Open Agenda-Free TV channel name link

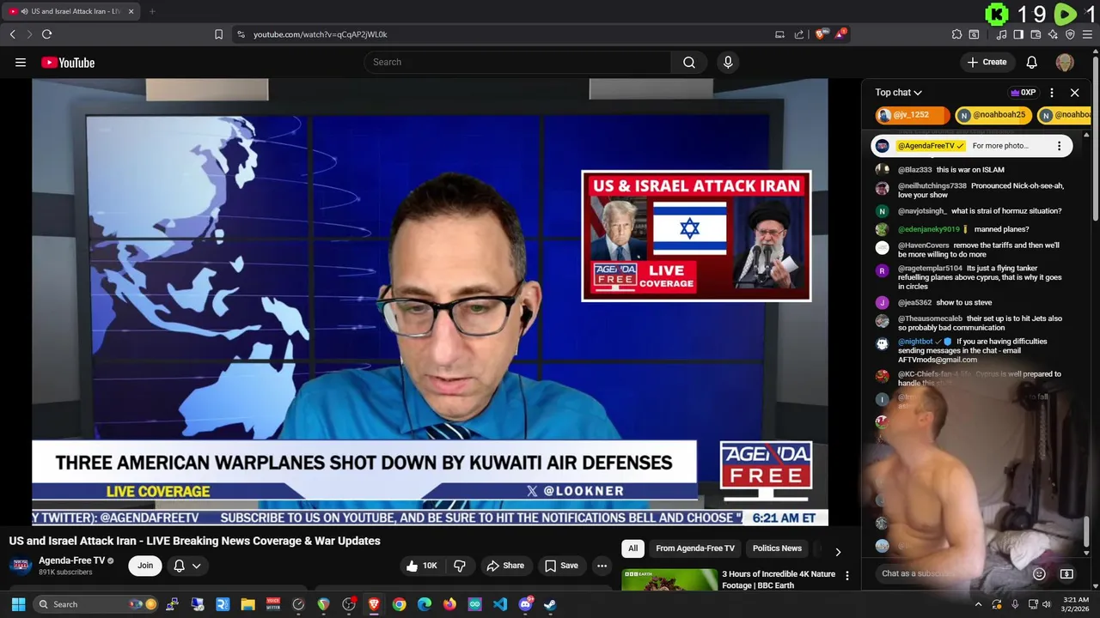pos(71,560)
